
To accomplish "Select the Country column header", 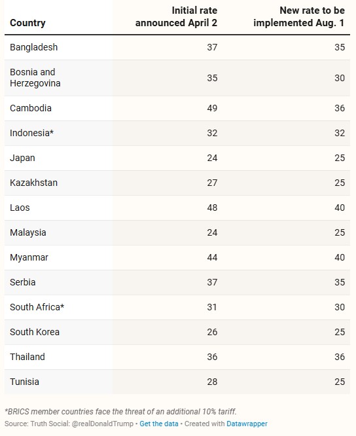I will 27,23.
